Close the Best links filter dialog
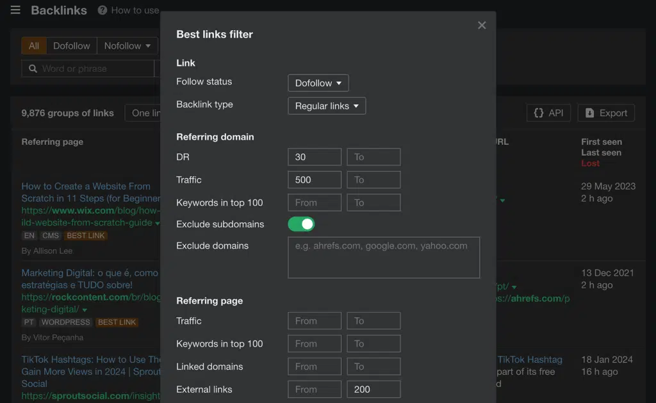 click(482, 25)
